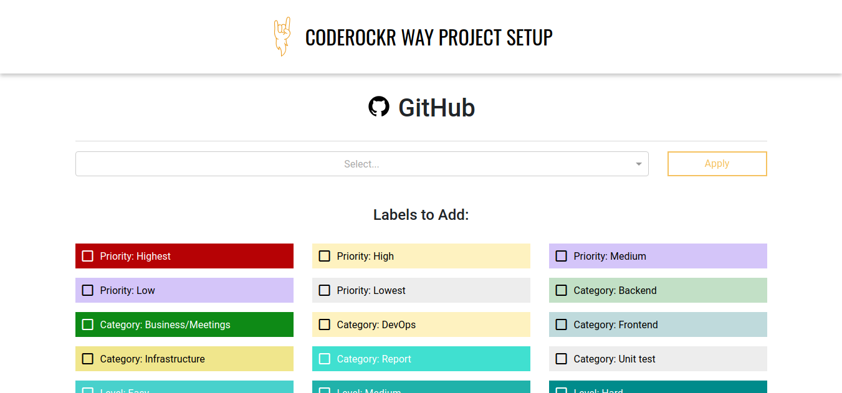The width and height of the screenshot is (842, 393).
Task: Check the Category: Frontend checkbox
Action: coord(562,324)
